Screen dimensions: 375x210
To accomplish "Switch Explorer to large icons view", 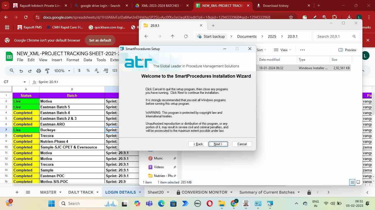I will (358, 182).
